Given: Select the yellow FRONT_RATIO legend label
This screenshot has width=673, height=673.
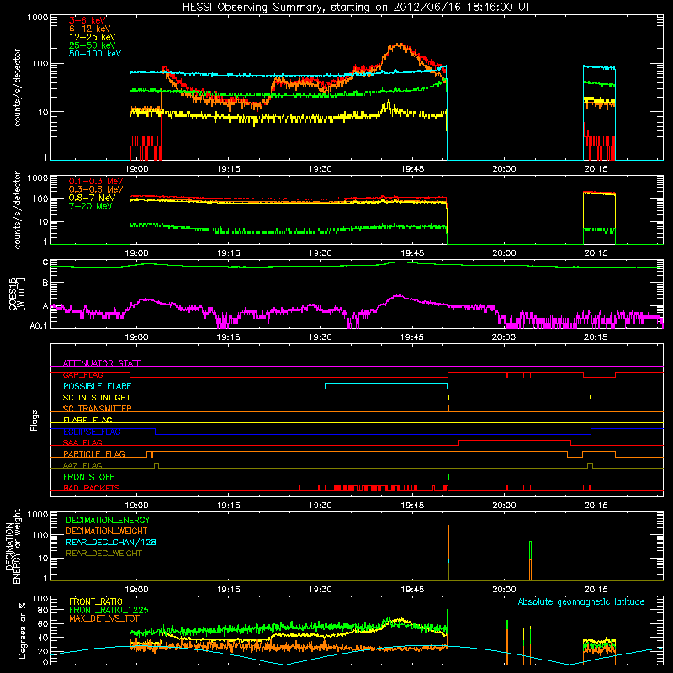Looking at the screenshot, I should [x=96, y=601].
